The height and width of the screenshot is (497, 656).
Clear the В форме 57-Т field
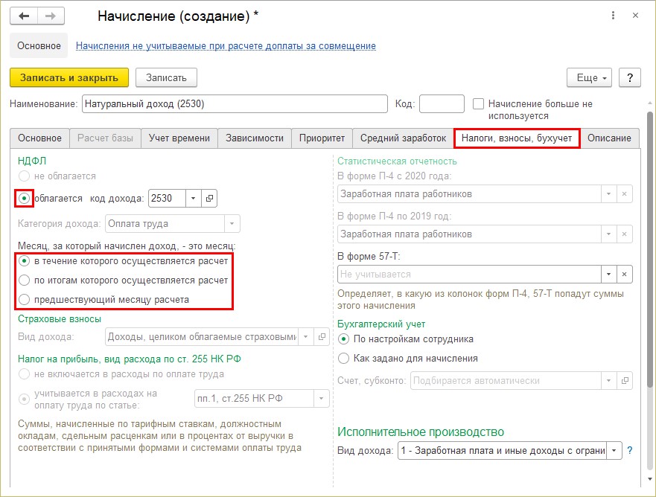[x=624, y=275]
